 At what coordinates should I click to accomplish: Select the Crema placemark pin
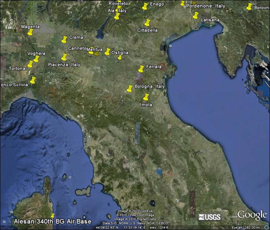(64, 40)
